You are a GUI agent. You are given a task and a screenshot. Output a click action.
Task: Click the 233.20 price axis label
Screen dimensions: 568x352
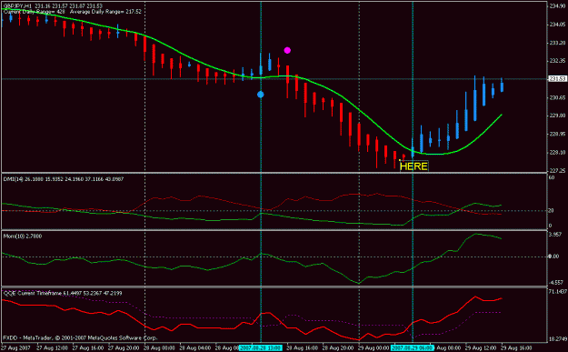557,43
